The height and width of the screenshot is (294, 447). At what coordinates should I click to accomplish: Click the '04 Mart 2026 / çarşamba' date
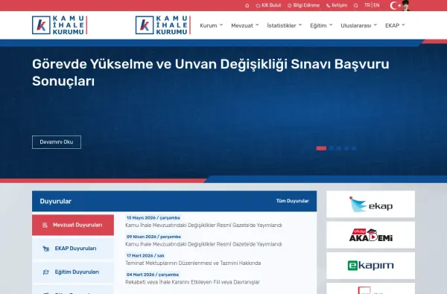point(153,275)
